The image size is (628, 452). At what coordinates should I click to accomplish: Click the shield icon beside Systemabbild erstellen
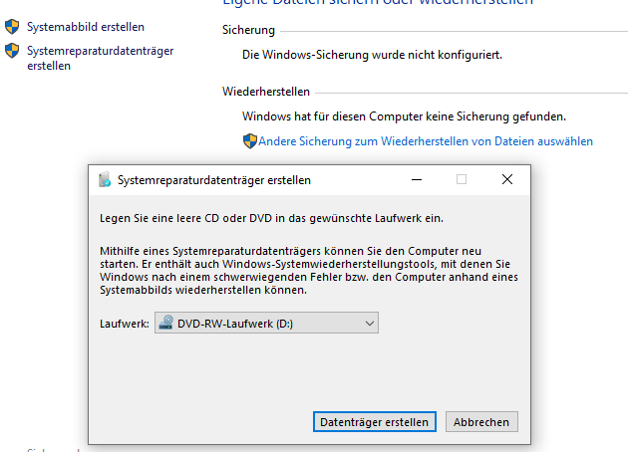click(12, 27)
